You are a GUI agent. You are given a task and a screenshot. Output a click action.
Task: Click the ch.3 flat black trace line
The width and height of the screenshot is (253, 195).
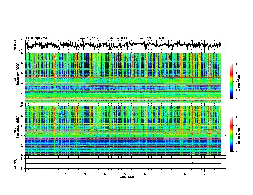point(123,163)
